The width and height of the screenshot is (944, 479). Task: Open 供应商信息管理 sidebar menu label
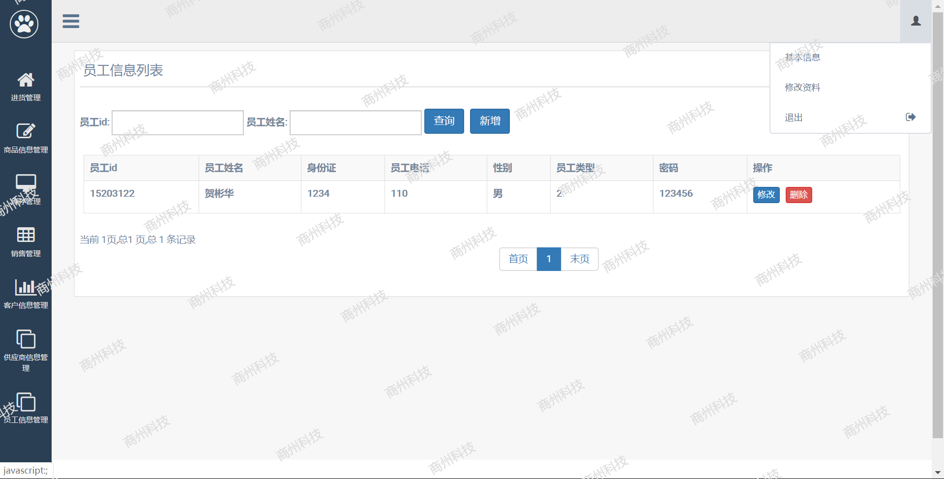[x=26, y=362]
